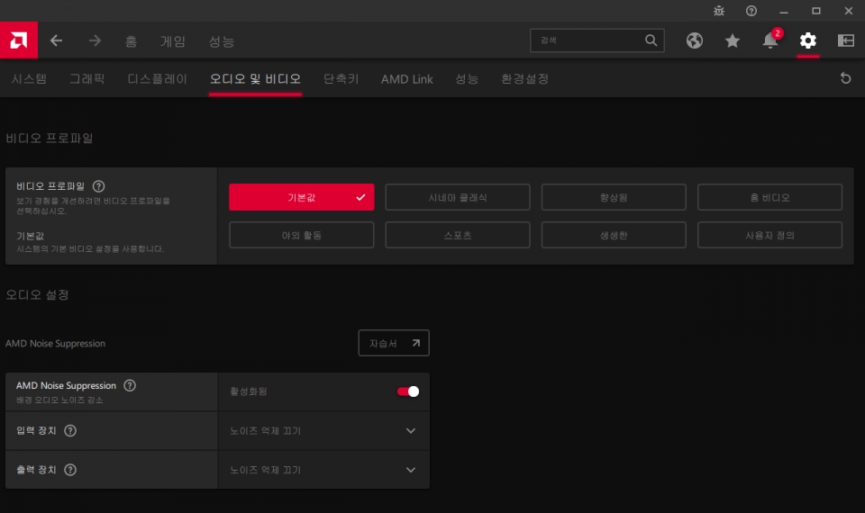Viewport: 865px width, 513px height.
Task: Switch to 시스템 tab
Action: (x=29, y=79)
